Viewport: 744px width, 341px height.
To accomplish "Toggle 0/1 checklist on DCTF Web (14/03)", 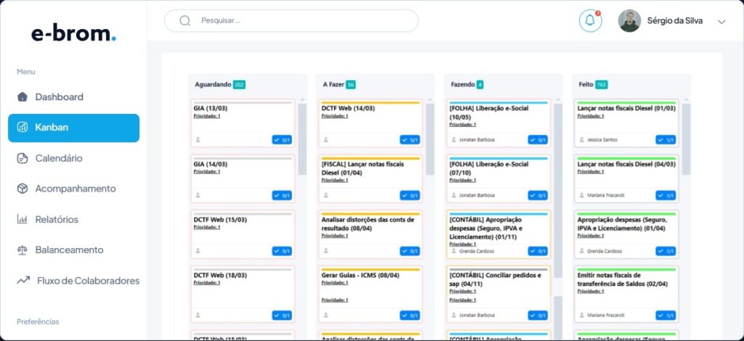I will [x=410, y=140].
